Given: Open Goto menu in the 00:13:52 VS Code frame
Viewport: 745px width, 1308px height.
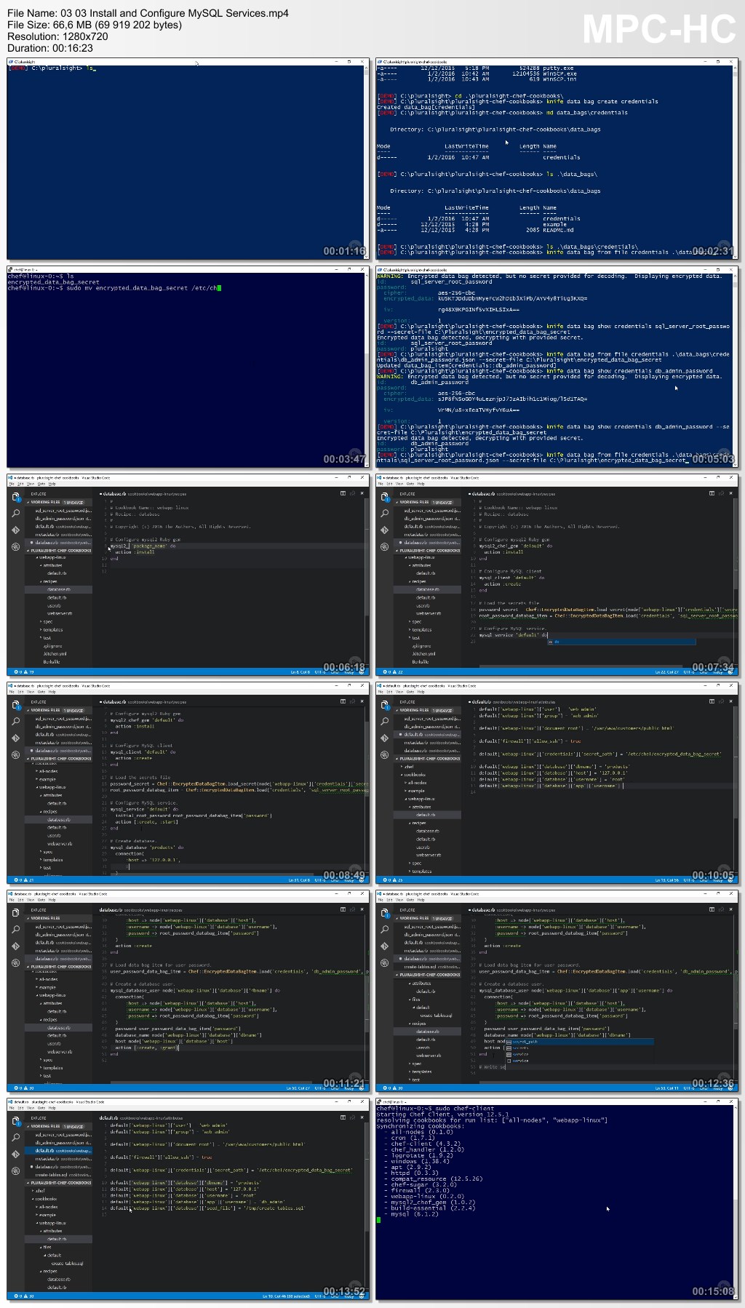Looking at the screenshot, I should coord(41,1108).
